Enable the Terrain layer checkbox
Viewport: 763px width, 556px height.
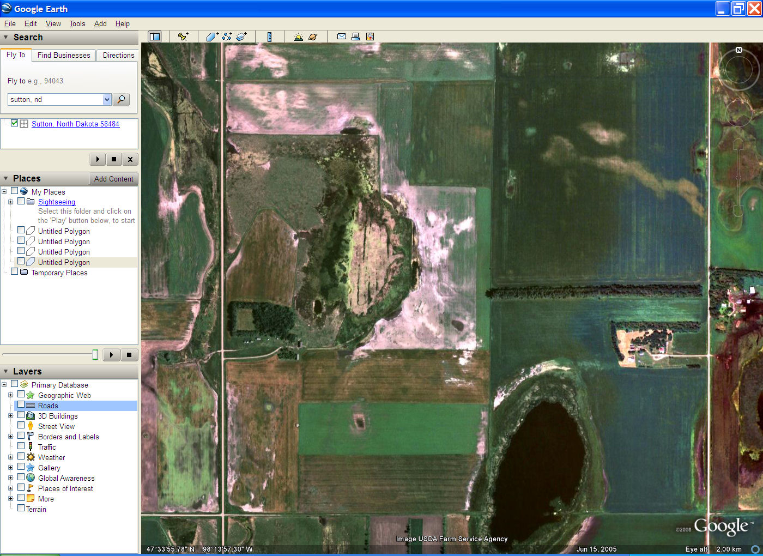pyautogui.click(x=21, y=508)
